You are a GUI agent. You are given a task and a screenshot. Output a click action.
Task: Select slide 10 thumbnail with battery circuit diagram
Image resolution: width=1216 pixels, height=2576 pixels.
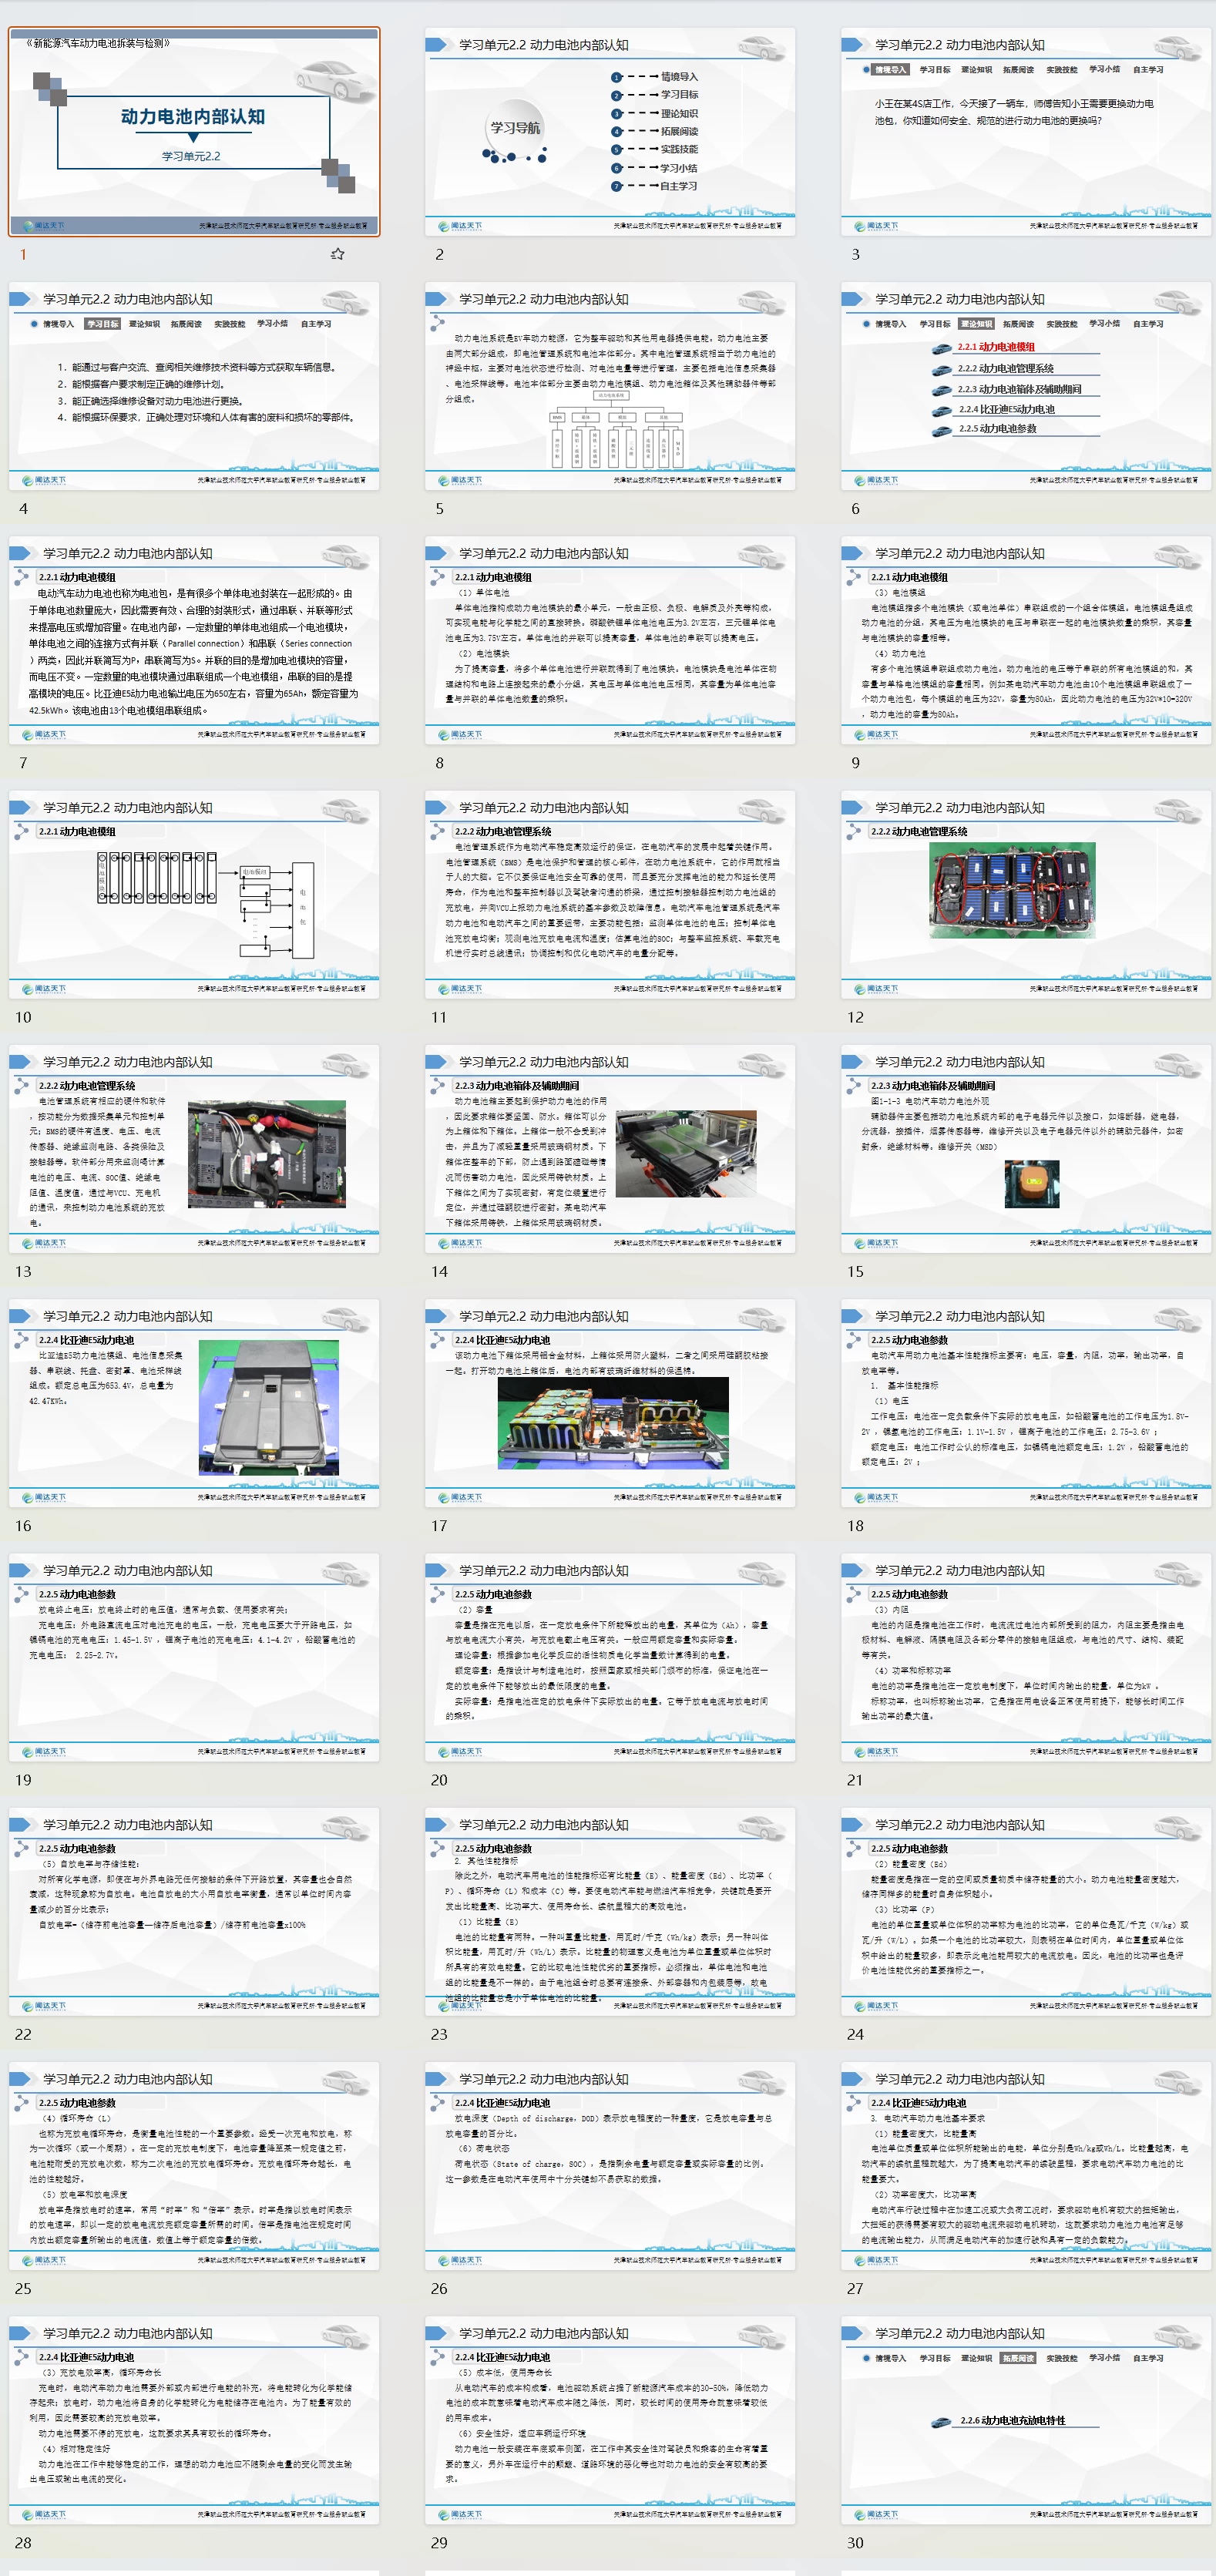[194, 894]
